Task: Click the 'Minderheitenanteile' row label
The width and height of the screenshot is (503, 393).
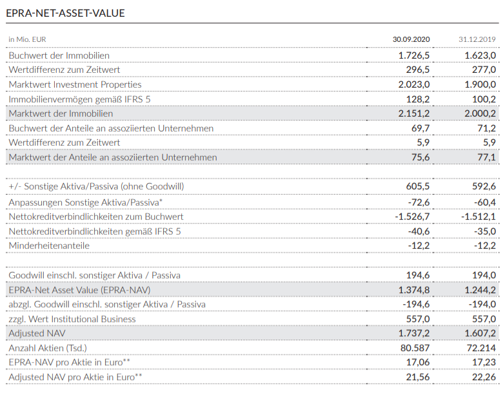Action: coord(49,245)
